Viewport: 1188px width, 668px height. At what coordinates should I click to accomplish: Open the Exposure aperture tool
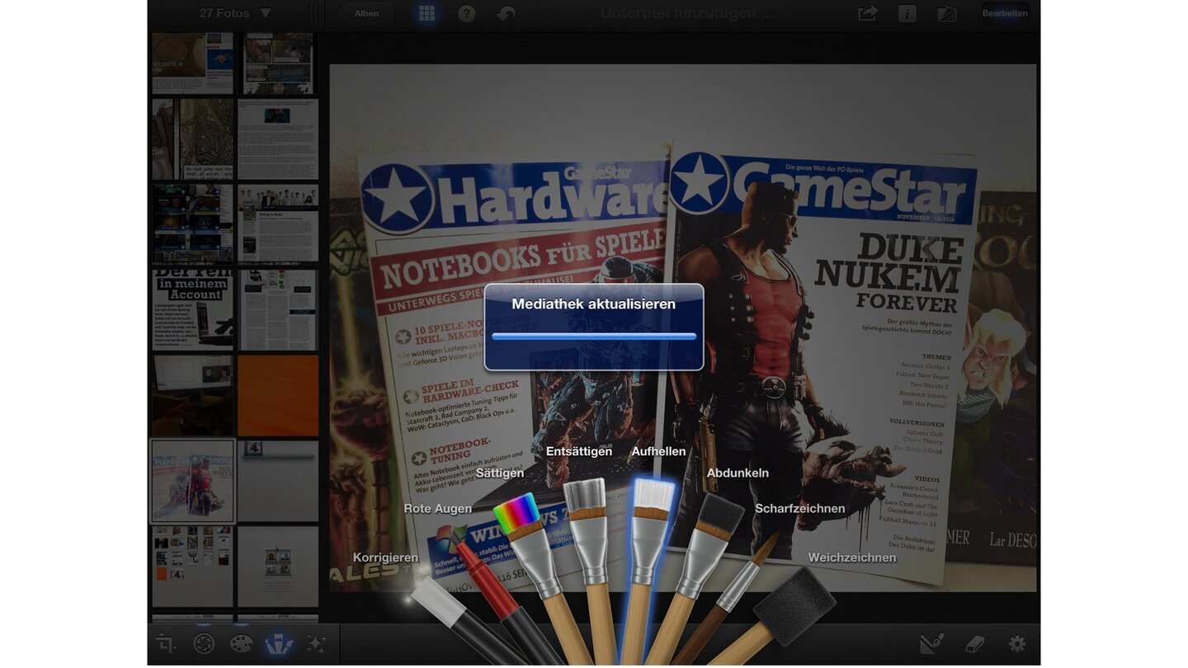click(203, 644)
